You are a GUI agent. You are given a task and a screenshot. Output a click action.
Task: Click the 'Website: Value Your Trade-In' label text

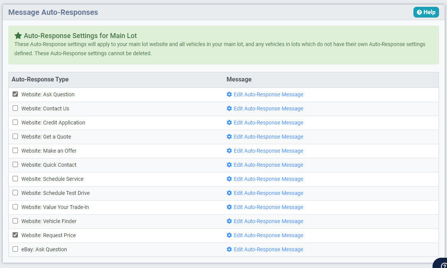pos(55,207)
